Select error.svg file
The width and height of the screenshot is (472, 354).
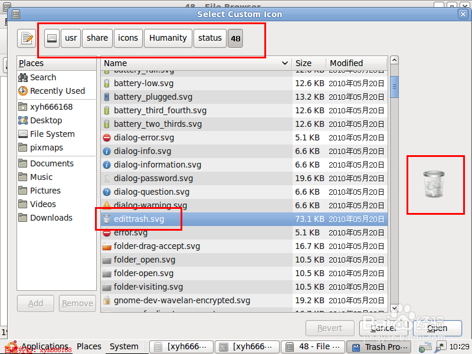(x=244, y=232)
